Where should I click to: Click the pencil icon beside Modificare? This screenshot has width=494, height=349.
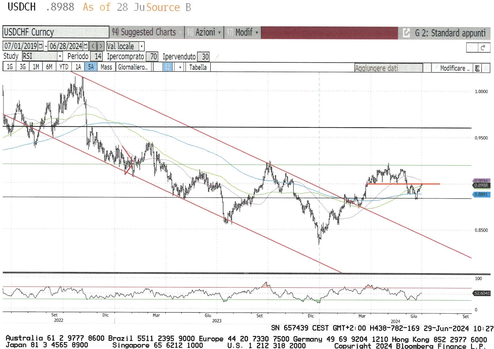click(436, 68)
